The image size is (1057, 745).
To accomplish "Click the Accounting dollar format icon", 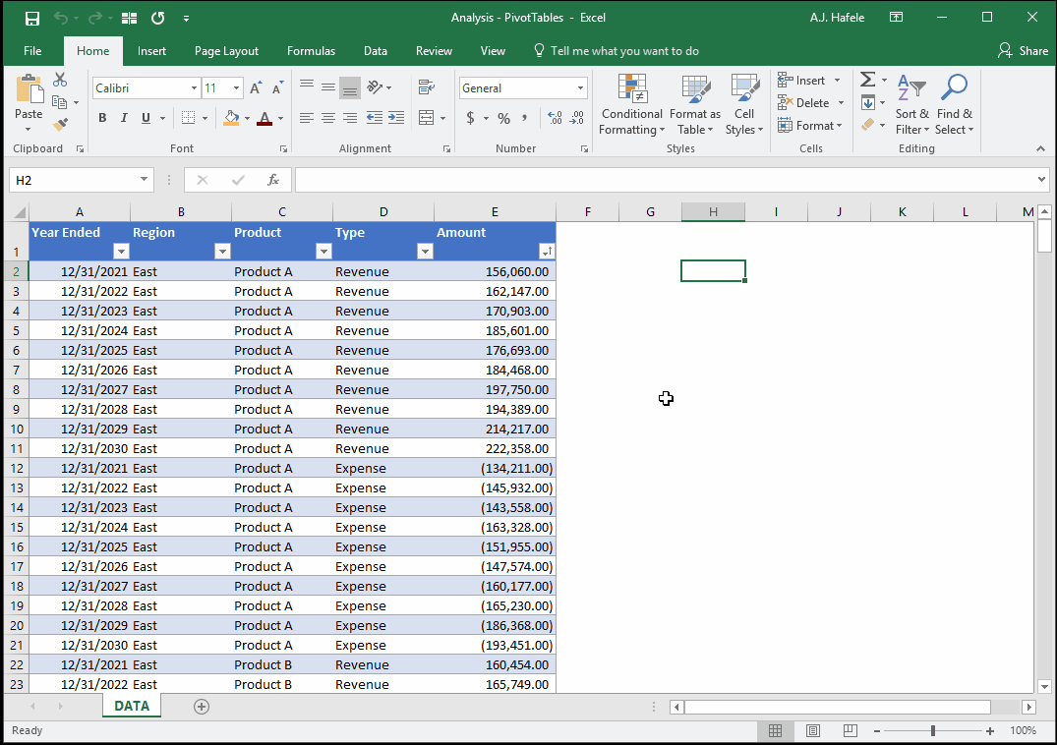I will (471, 118).
